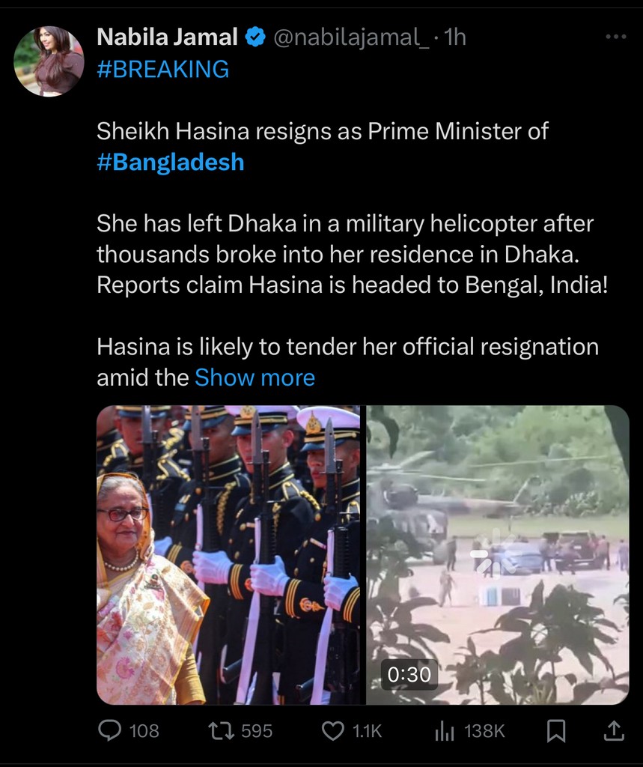643x767 pixels.
Task: Open the @nabilajamal_ handle
Action: coord(351,37)
